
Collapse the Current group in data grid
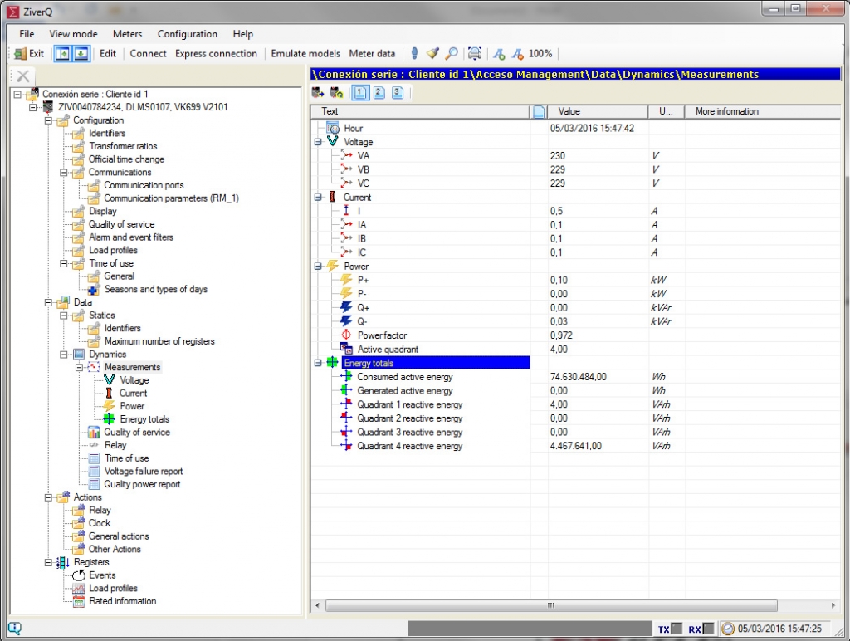click(x=318, y=198)
